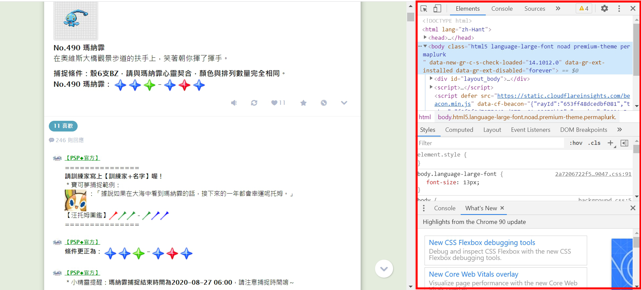
Task: Open the Event Listeners tab
Action: 530,130
